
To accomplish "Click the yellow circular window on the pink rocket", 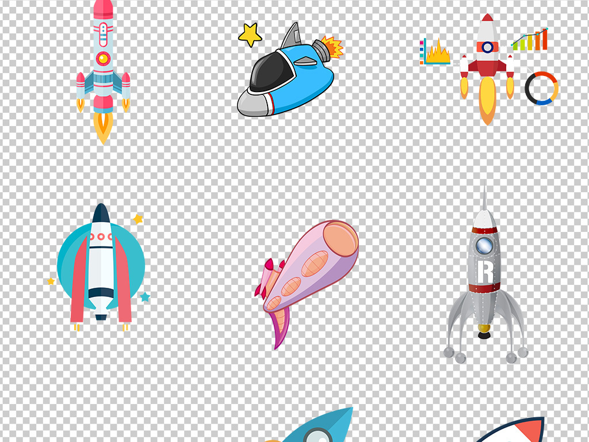I will coord(103,58).
